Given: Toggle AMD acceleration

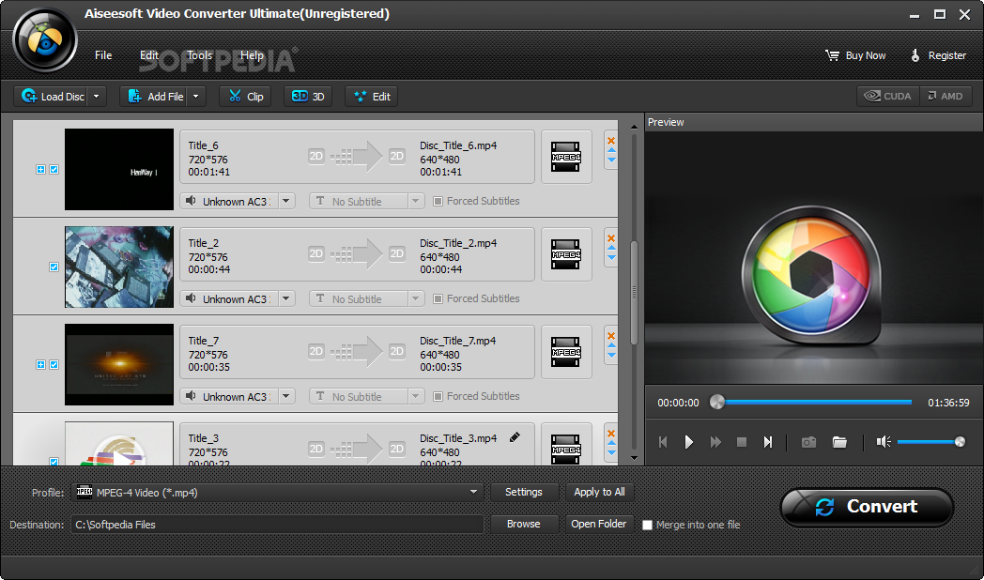Looking at the screenshot, I should click(x=946, y=96).
